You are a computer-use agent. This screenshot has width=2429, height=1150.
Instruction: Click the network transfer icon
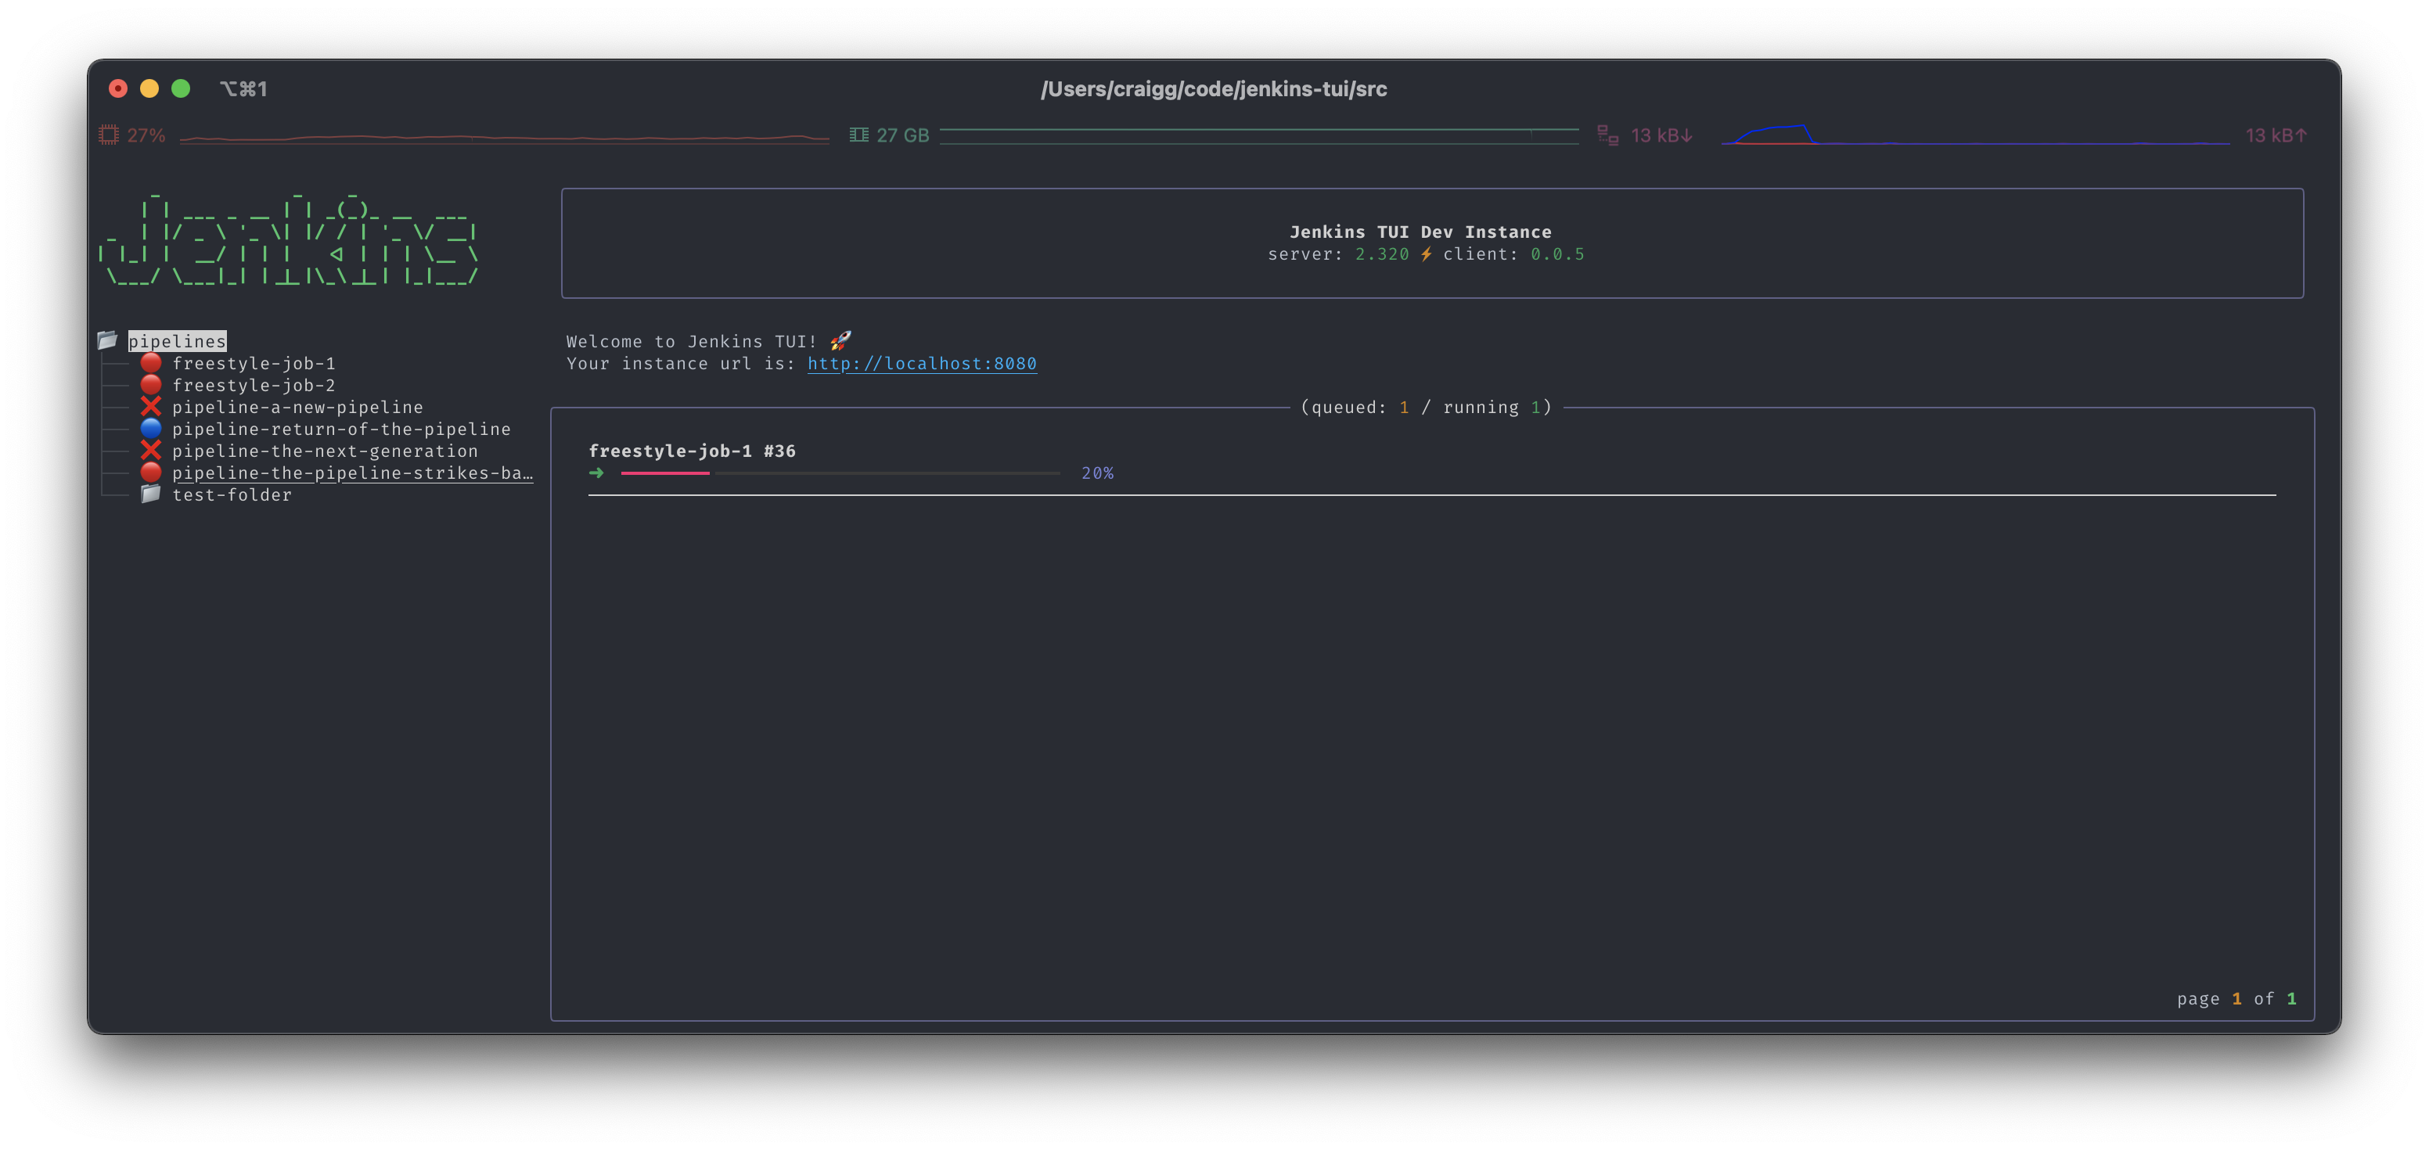(1607, 135)
